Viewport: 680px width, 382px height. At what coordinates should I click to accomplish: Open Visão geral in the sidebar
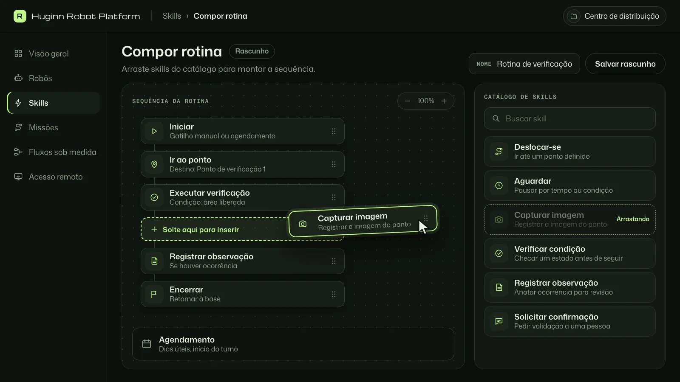click(x=54, y=53)
